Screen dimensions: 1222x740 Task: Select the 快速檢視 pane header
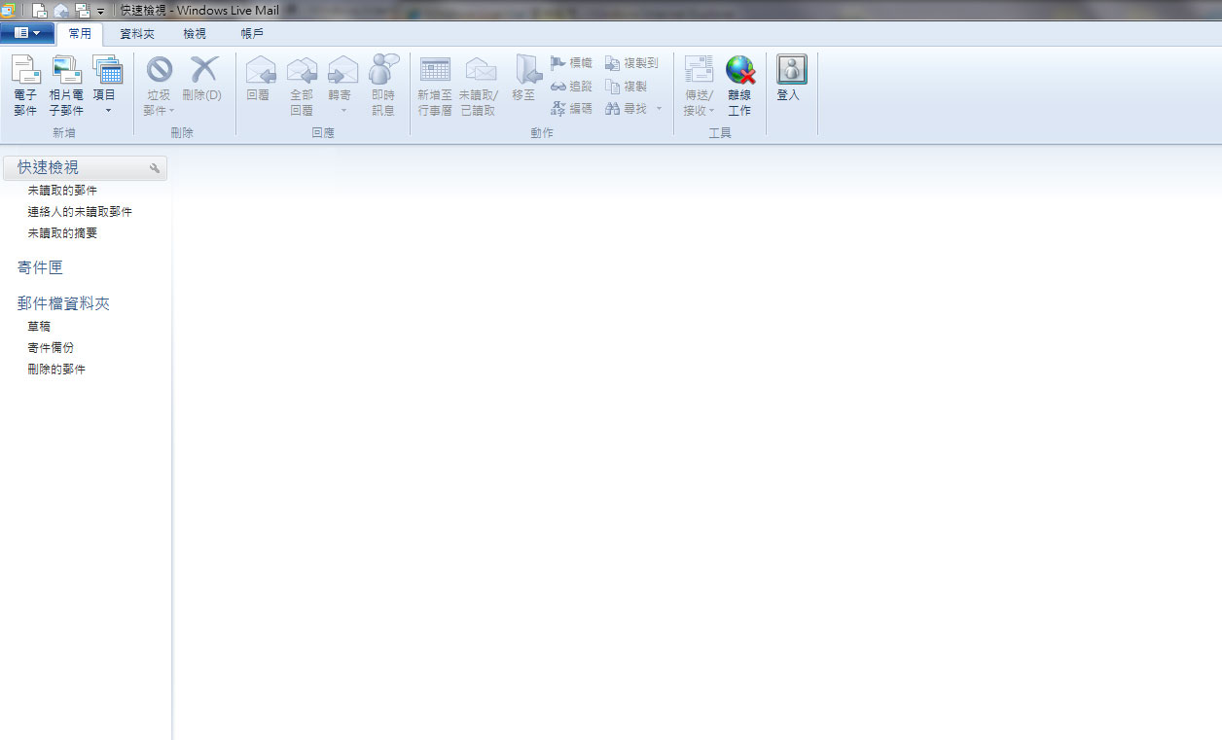85,168
